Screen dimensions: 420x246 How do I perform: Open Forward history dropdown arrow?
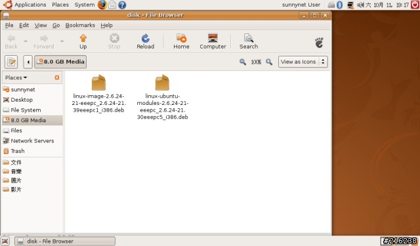pyautogui.click(x=62, y=41)
